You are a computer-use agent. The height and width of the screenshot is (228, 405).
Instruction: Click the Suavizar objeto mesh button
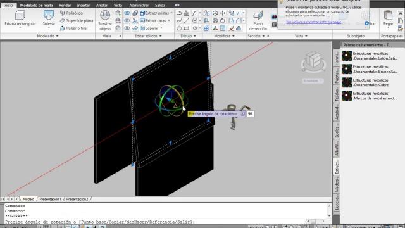[105, 20]
